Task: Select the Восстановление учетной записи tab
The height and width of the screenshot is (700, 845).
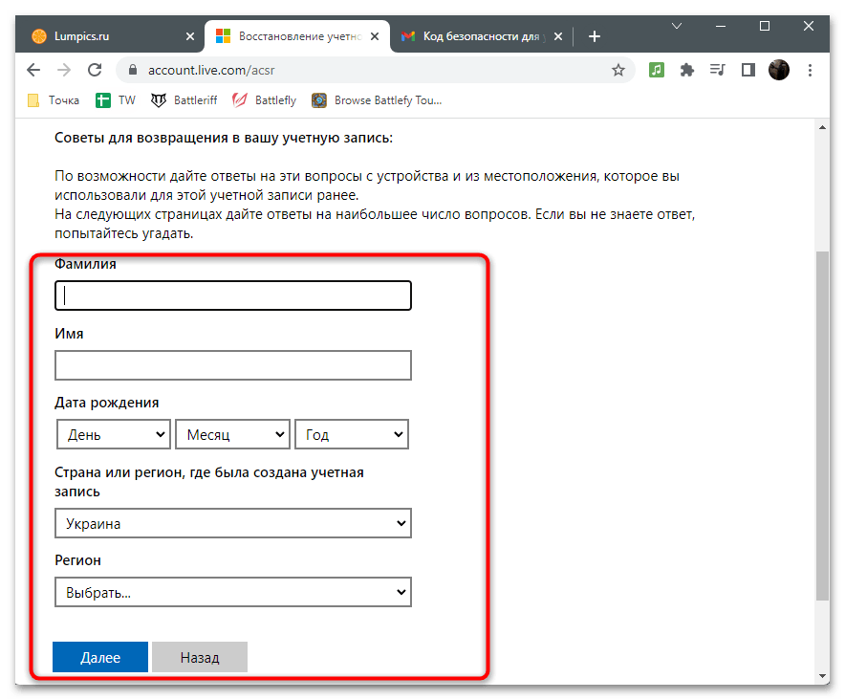Action: click(x=297, y=36)
